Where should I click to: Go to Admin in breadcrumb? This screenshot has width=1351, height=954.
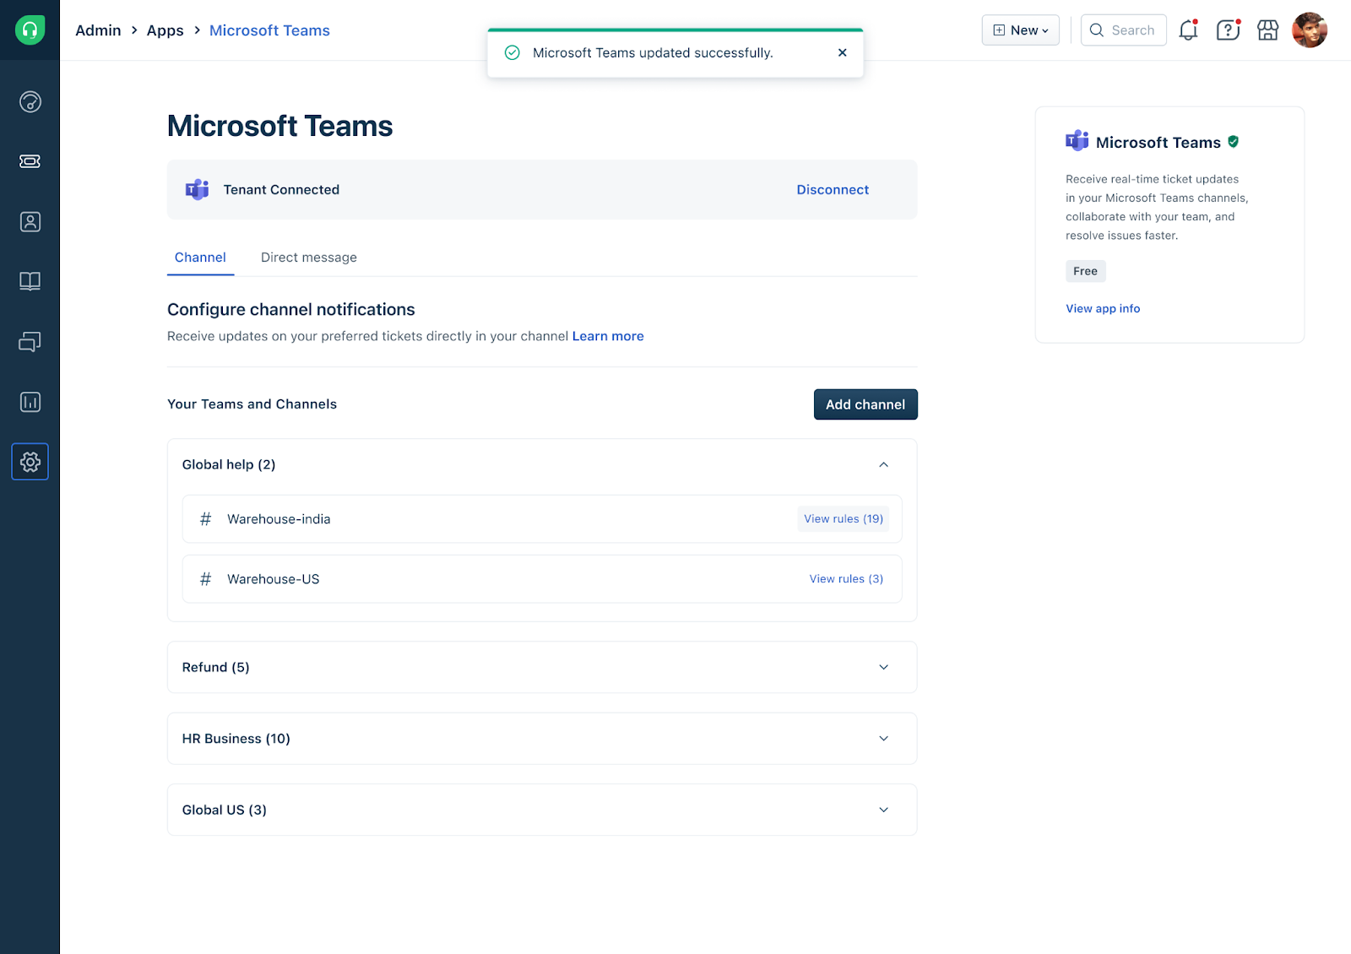tap(98, 30)
